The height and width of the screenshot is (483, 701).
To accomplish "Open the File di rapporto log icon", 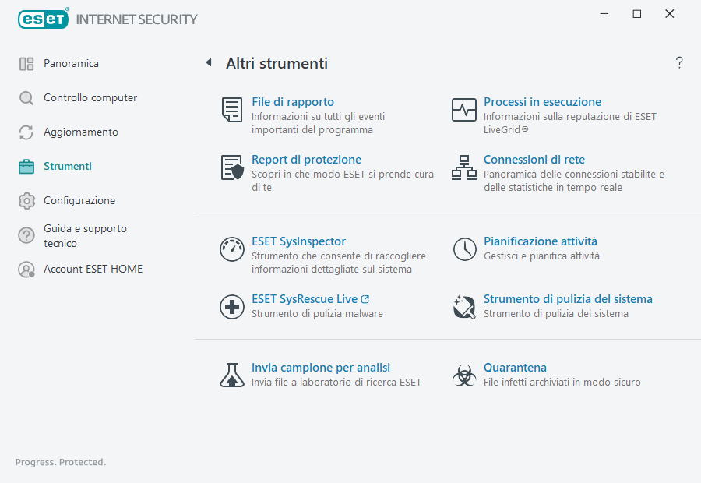I will [231, 110].
